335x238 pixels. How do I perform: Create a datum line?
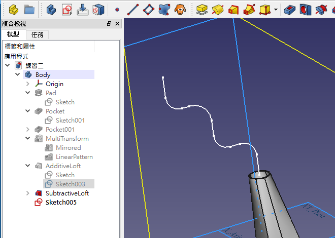pyautogui.click(x=133, y=10)
